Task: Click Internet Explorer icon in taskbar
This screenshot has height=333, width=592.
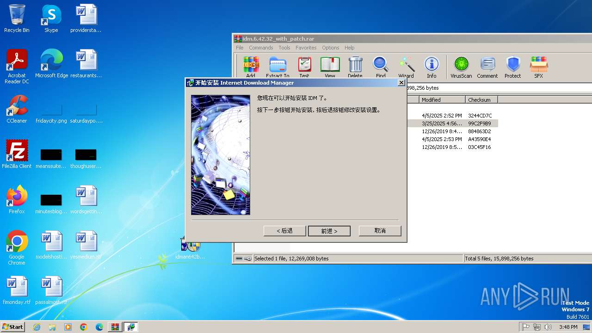Action: coord(37,327)
